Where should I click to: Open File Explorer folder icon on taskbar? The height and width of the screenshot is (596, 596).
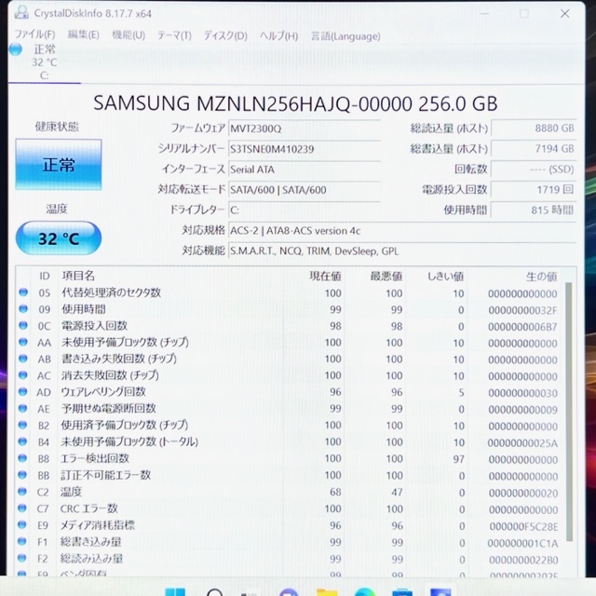pos(327,592)
